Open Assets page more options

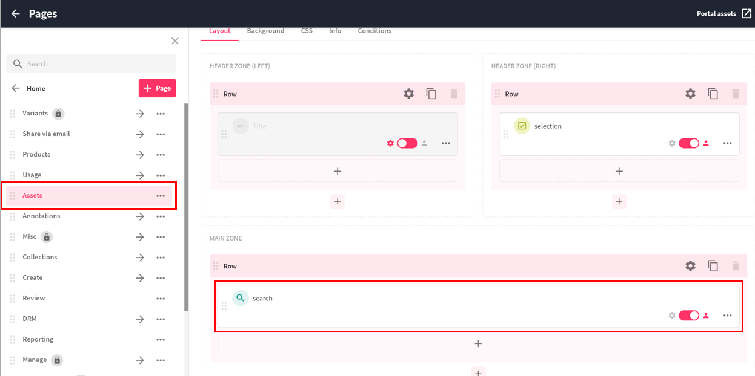coord(161,196)
